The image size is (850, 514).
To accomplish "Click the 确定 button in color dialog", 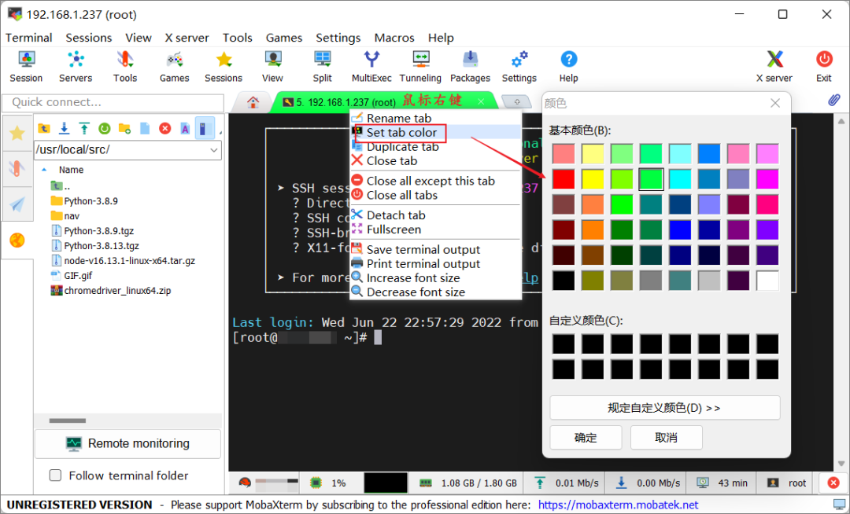I will pyautogui.click(x=586, y=437).
